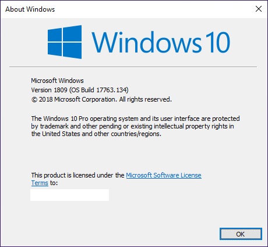This screenshot has height=247, width=268.
Task: Click the large number 10 in the logo
Action: (x=217, y=42)
